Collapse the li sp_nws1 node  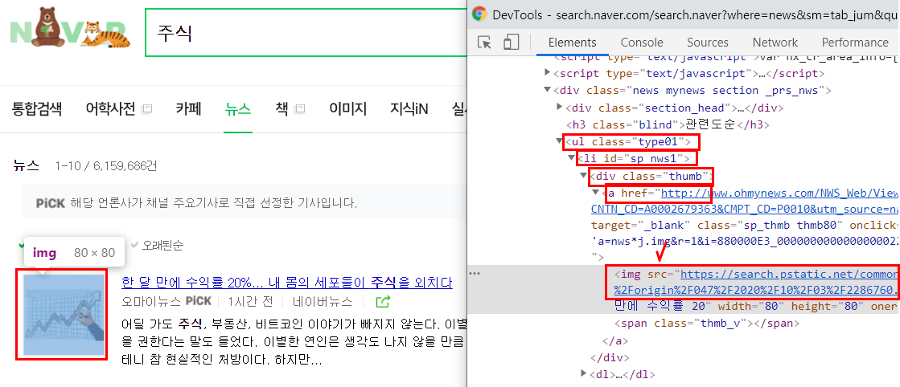tap(571, 157)
